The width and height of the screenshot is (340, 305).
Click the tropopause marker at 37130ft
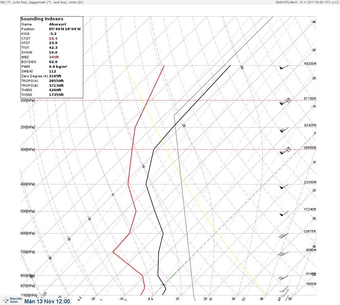288,100
